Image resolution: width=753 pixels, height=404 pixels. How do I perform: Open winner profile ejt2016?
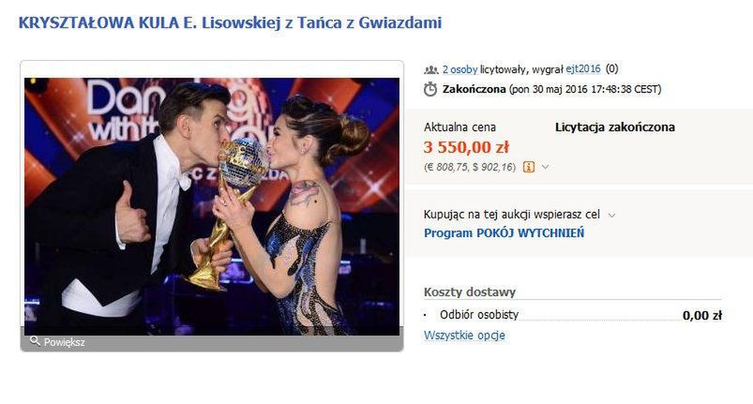[x=583, y=69]
